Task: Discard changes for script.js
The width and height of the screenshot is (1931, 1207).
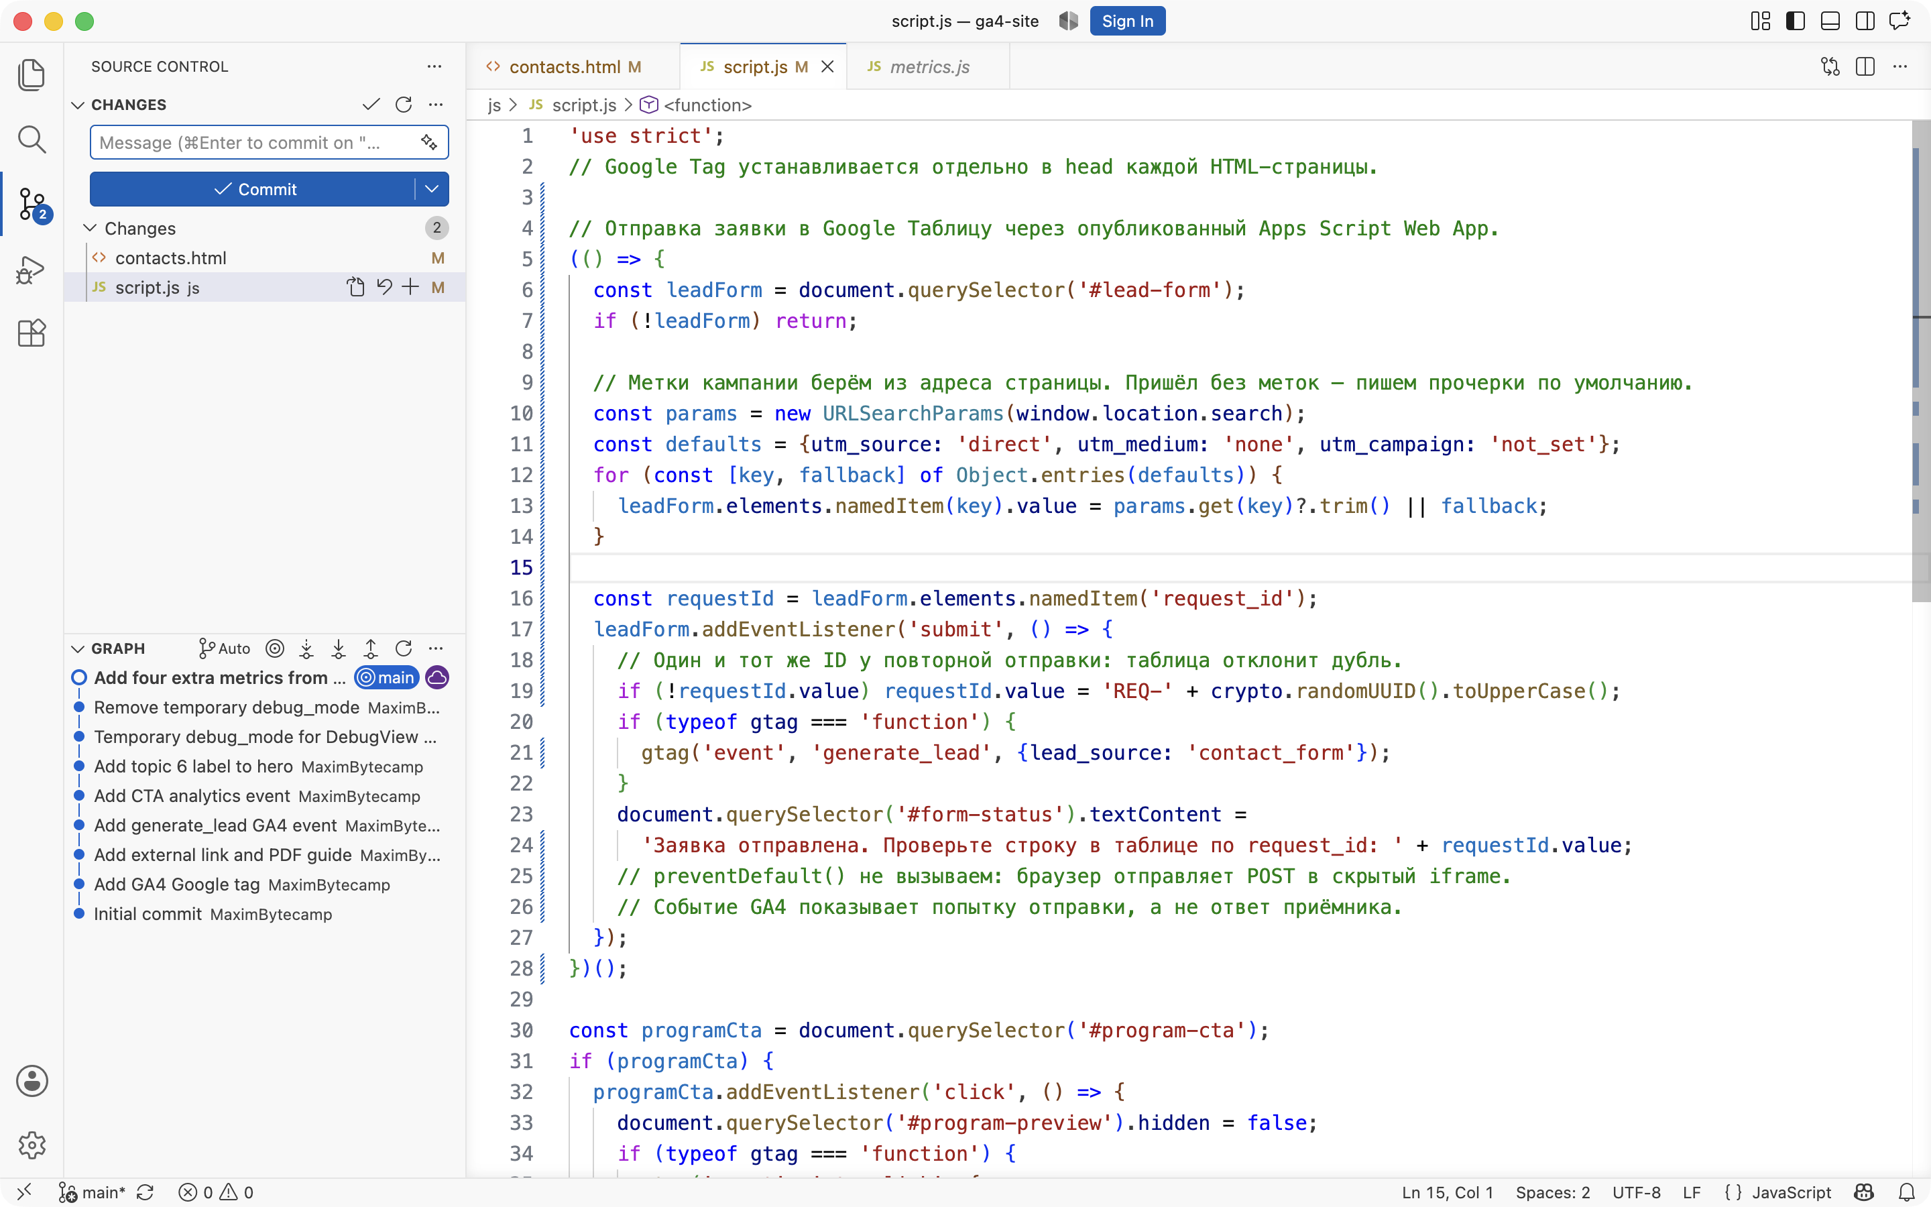Action: 384,288
